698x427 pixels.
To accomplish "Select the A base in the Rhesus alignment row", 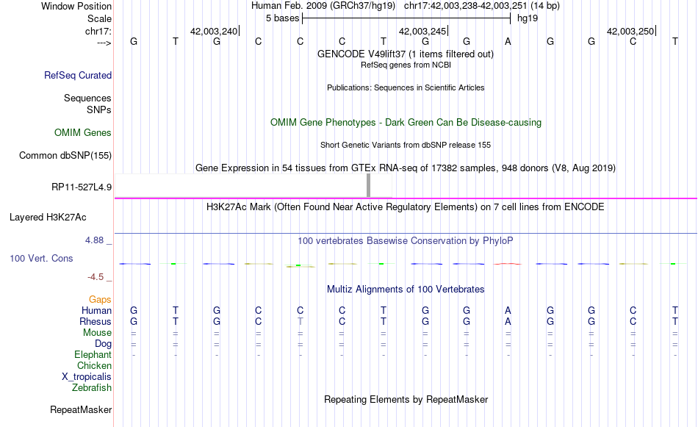I will 508,321.
